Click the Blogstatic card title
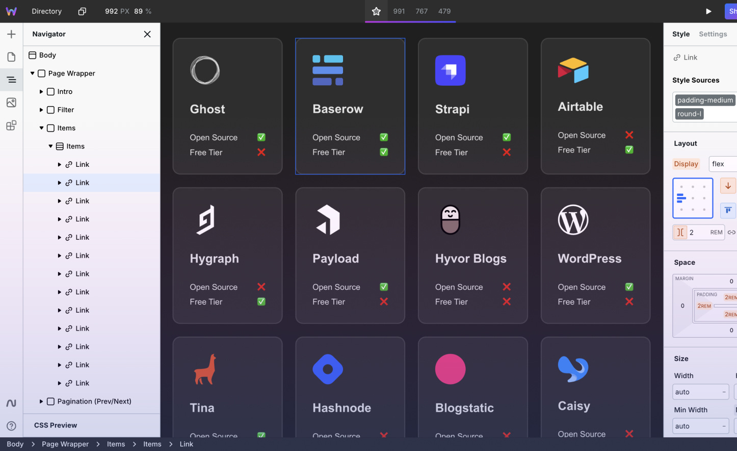Viewport: 737px width, 451px height. 465,408
